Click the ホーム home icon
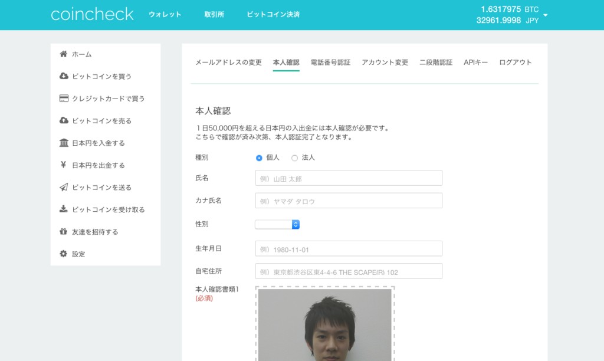The width and height of the screenshot is (604, 361). tap(63, 54)
